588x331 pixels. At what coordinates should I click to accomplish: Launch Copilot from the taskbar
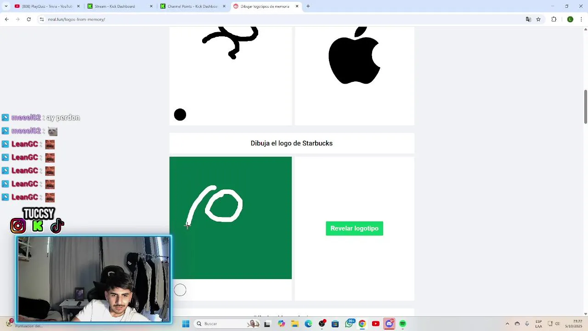(x=281, y=324)
